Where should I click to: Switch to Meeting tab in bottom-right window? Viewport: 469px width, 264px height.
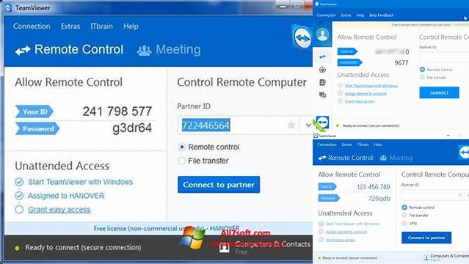[x=396, y=158]
